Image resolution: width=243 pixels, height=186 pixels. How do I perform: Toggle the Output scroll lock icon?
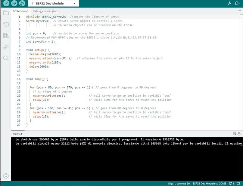pos(239,134)
